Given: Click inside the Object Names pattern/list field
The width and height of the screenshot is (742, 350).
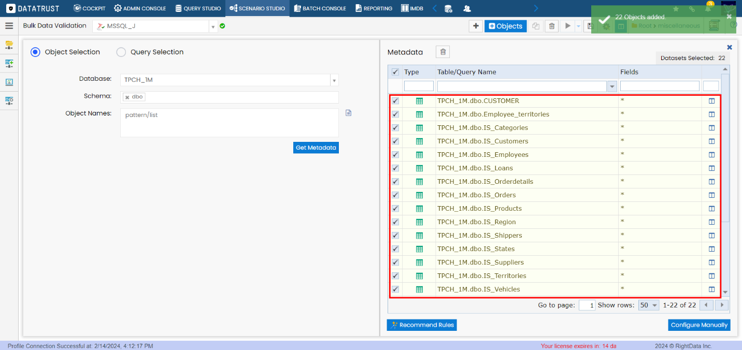Looking at the screenshot, I should 229,122.
